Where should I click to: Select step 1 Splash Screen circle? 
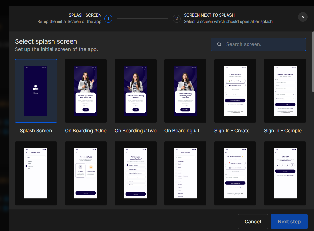point(108,18)
